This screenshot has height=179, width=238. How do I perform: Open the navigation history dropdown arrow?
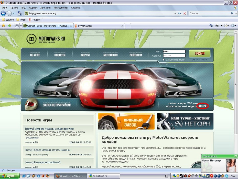point(14,13)
